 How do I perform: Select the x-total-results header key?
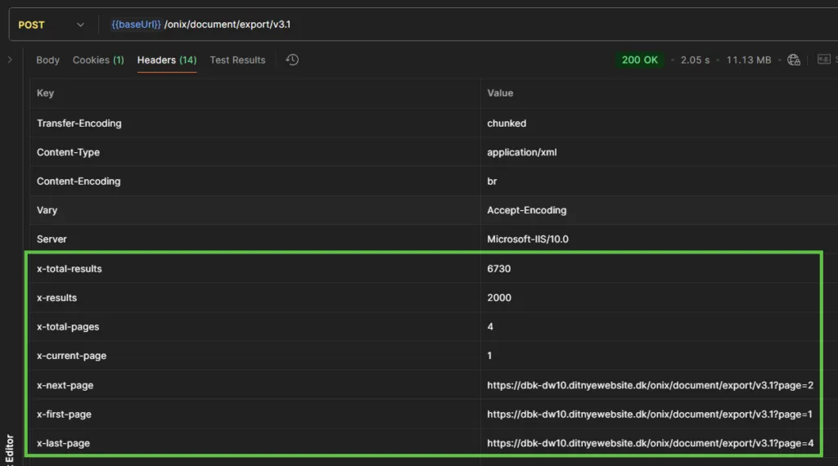pyautogui.click(x=69, y=268)
